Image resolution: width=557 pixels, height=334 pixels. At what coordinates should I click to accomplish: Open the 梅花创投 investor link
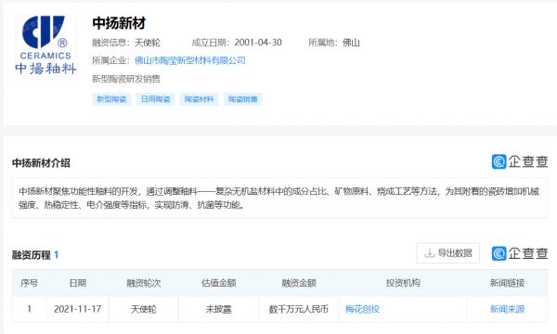tap(362, 309)
